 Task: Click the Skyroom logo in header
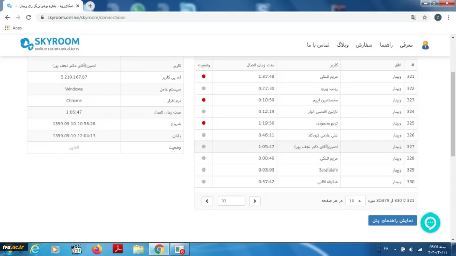50,44
